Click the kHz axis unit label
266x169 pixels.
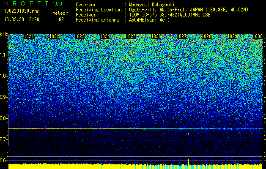(x=4, y=34)
